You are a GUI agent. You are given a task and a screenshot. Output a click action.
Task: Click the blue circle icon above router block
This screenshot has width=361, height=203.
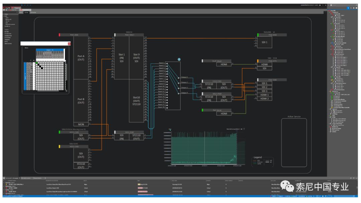coord(179,59)
